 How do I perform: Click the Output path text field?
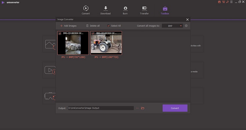101,108
